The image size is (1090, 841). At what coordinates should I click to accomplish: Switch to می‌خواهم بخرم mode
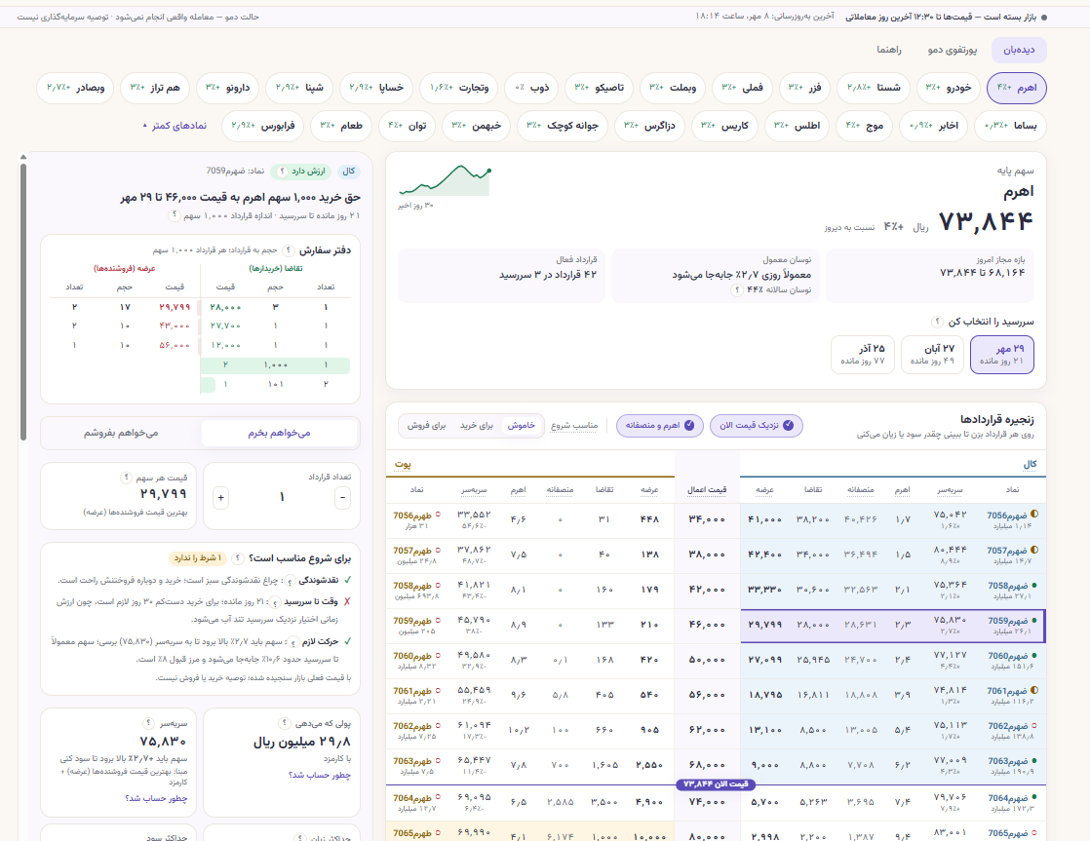pyautogui.click(x=280, y=433)
